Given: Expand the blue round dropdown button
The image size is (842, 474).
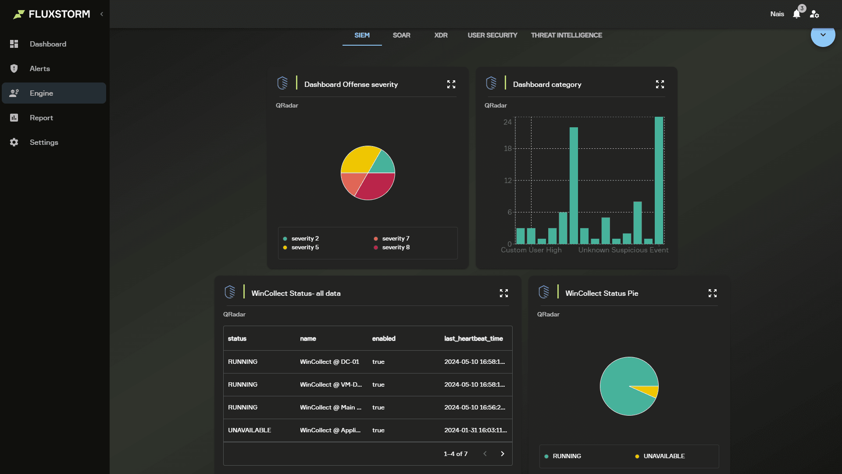Looking at the screenshot, I should (x=823, y=35).
